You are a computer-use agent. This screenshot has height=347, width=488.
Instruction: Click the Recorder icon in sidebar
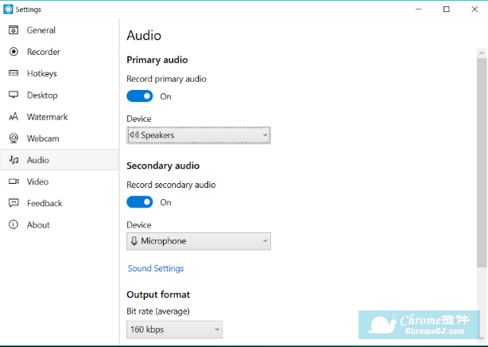point(13,52)
